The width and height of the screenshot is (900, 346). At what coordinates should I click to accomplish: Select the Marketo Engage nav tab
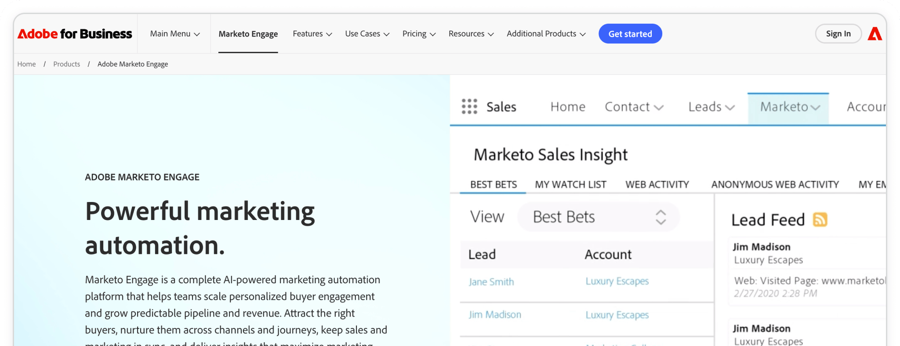point(248,34)
